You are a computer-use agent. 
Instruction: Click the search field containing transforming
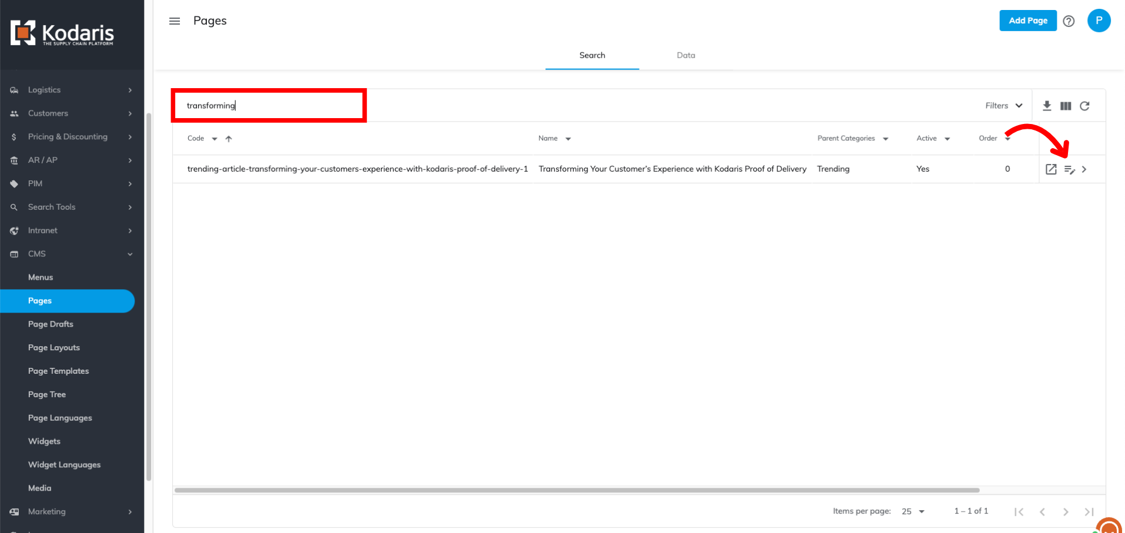tap(269, 106)
